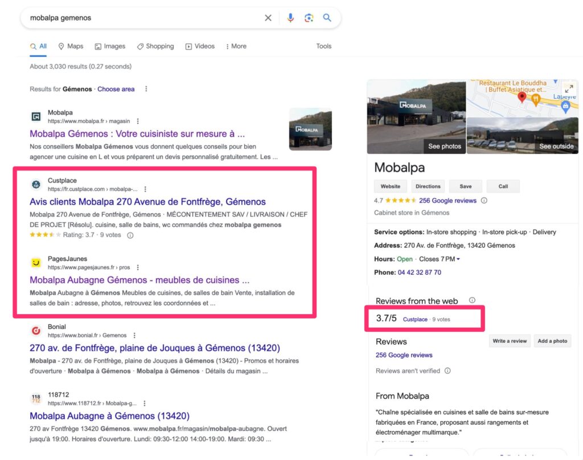Open info icon next to Google reviews

484,201
